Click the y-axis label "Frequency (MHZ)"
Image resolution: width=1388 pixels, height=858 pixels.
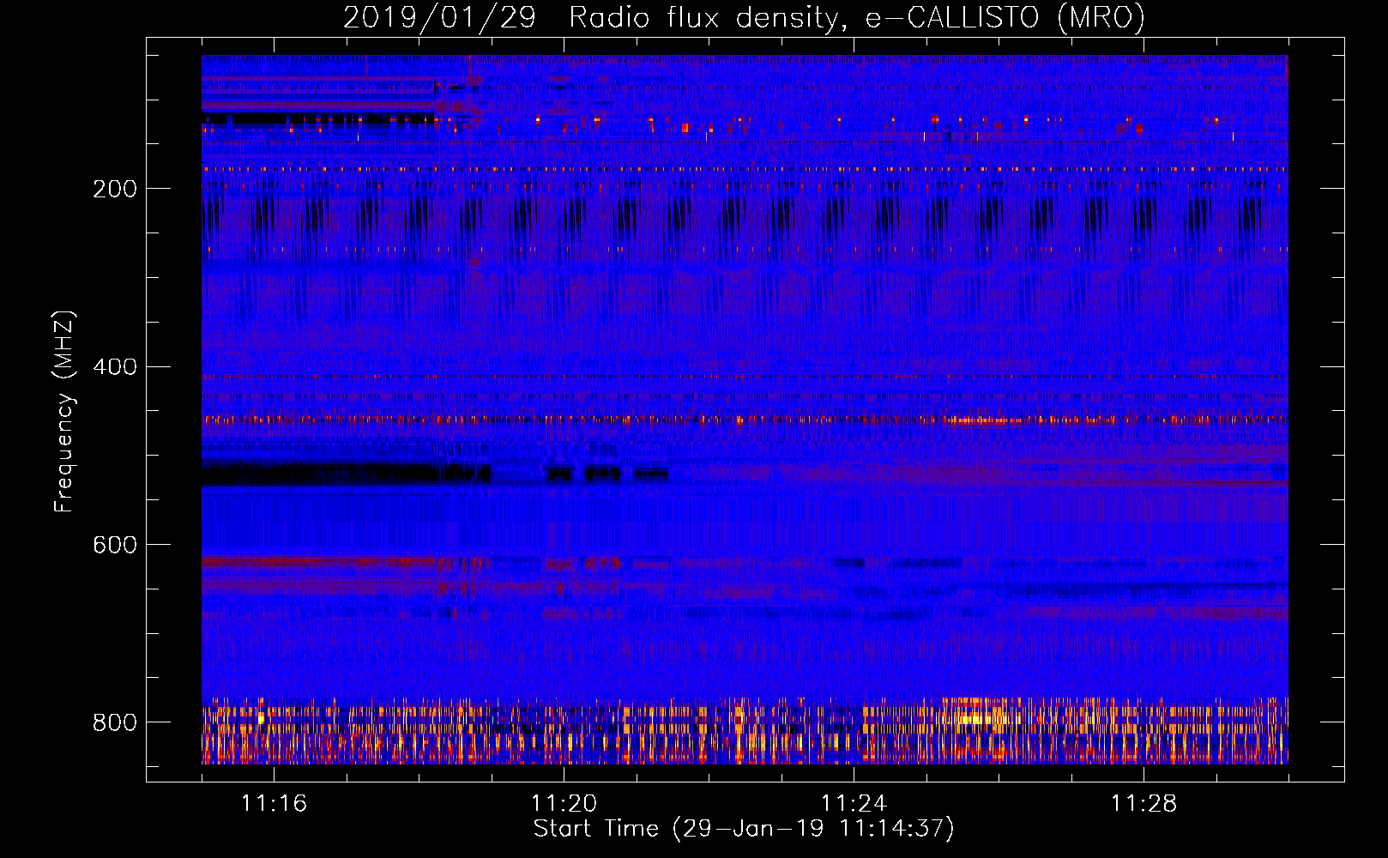click(63, 412)
